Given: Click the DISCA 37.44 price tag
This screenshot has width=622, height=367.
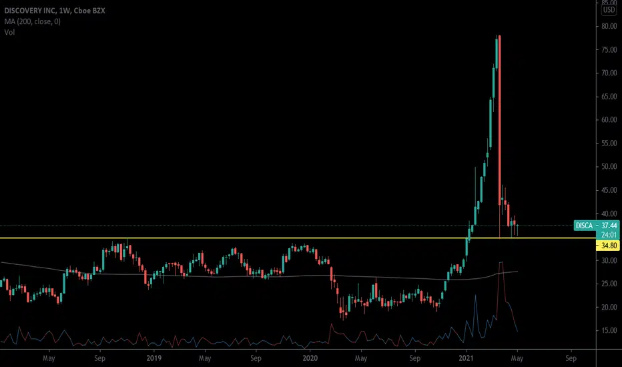Looking at the screenshot, I should pos(596,226).
